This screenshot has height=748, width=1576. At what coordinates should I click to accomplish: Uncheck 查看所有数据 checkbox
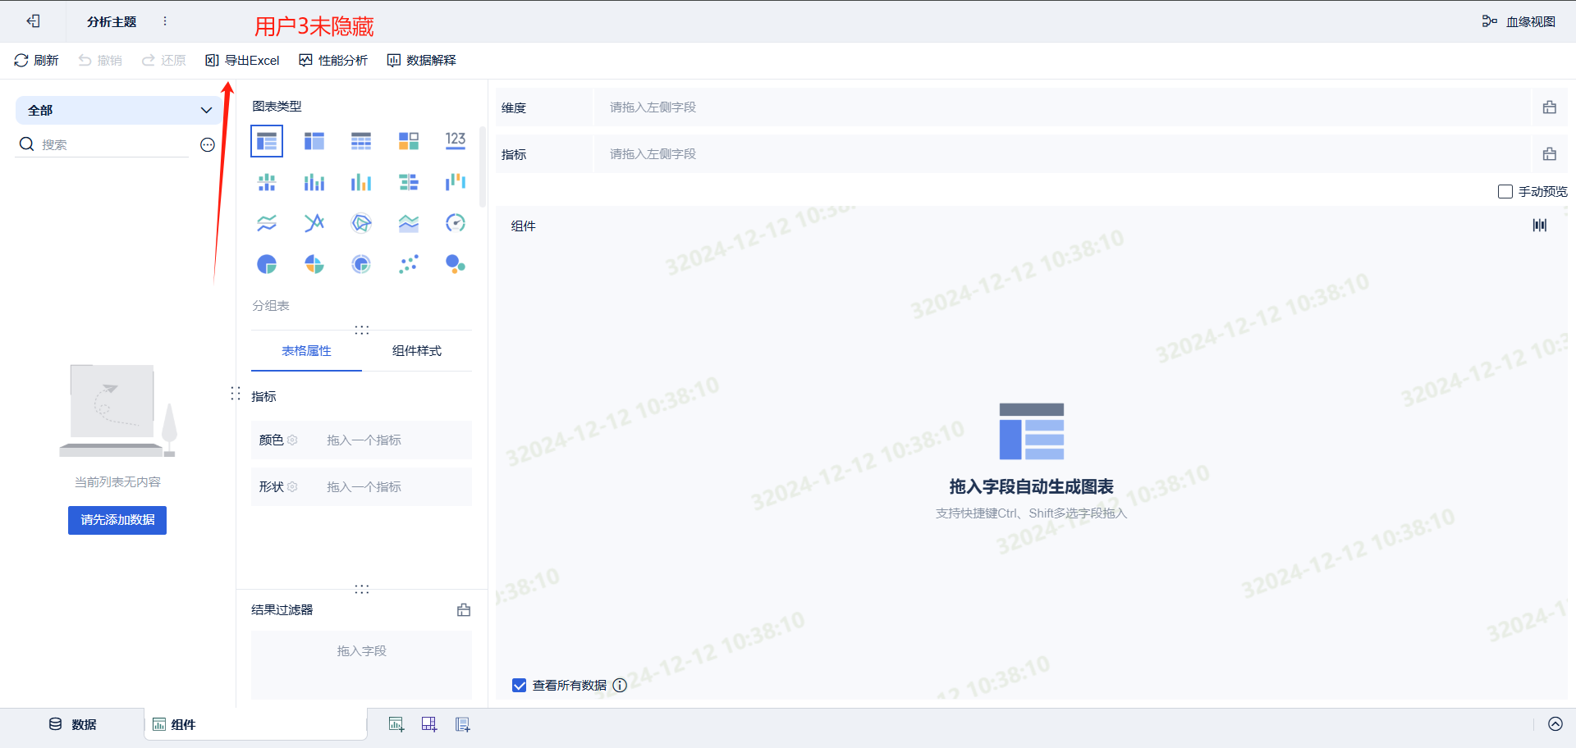point(520,686)
